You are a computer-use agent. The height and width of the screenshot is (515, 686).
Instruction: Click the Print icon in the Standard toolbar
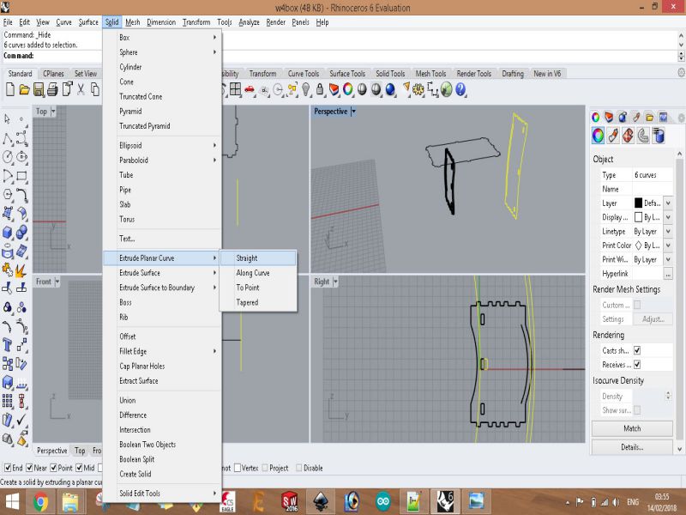point(53,89)
